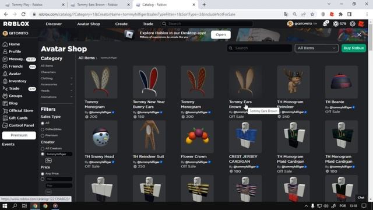This screenshot has height=210, width=373.
Task: Select the Characters category link
Action: pos(48,72)
